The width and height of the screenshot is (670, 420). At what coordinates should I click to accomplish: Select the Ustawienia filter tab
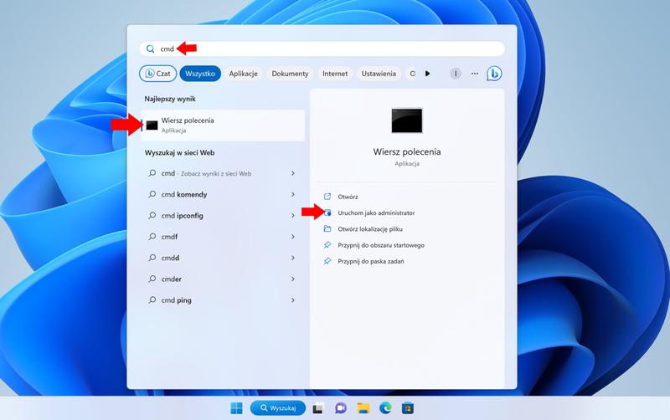[379, 74]
